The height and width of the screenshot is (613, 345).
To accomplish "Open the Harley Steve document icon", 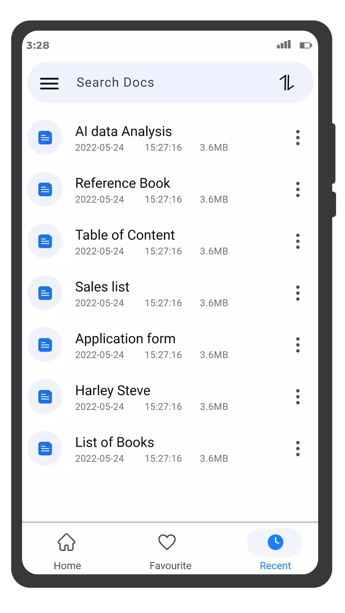I will click(x=45, y=397).
